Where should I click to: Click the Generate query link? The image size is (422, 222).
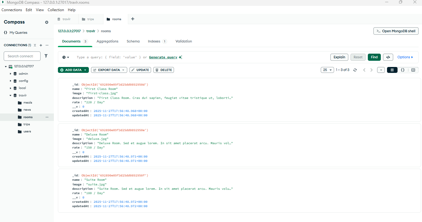tap(163, 57)
